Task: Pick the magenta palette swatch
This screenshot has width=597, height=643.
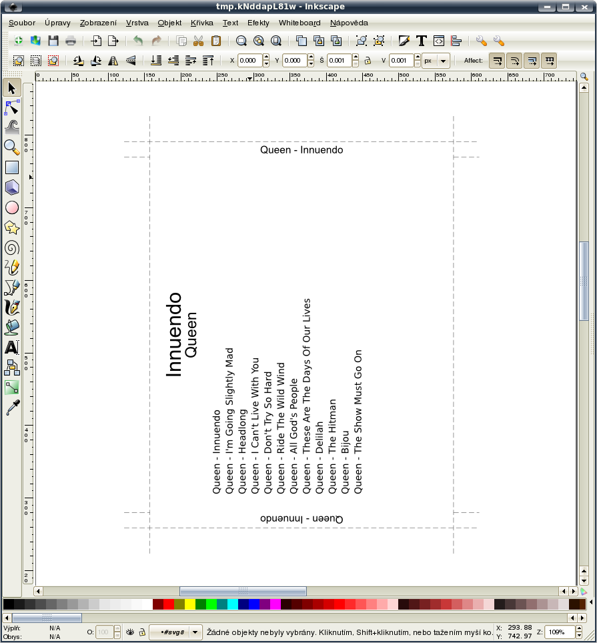Action: tap(275, 604)
